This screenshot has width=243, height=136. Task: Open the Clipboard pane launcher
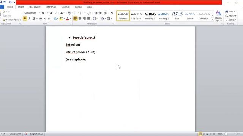point(20,24)
